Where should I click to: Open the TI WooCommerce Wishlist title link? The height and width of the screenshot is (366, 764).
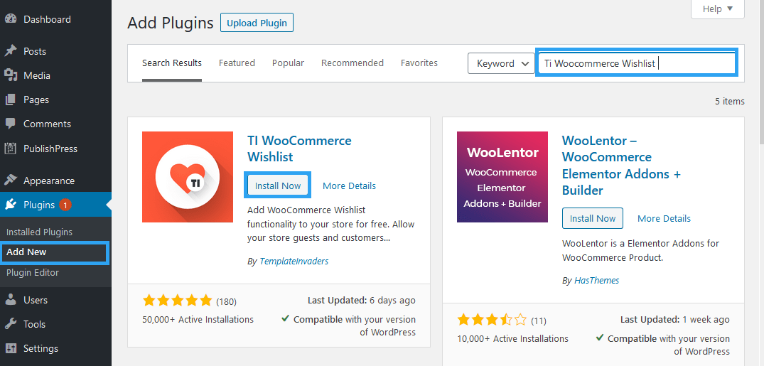(x=299, y=149)
